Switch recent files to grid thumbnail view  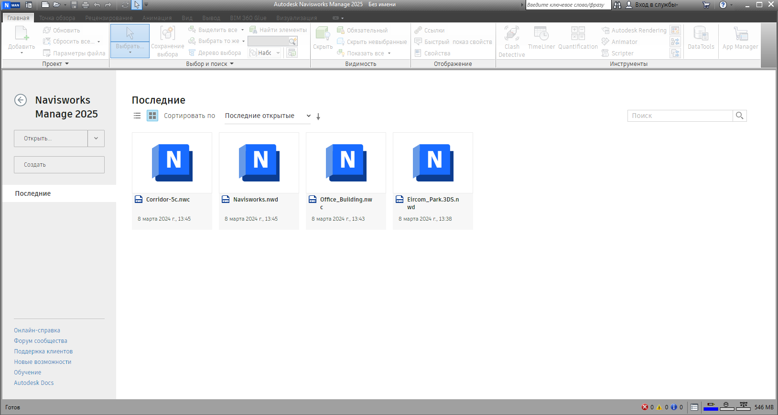click(152, 116)
